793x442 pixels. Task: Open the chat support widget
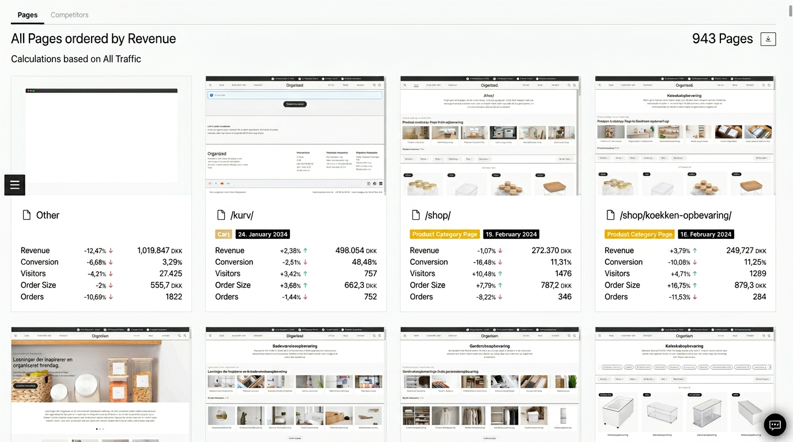click(775, 425)
